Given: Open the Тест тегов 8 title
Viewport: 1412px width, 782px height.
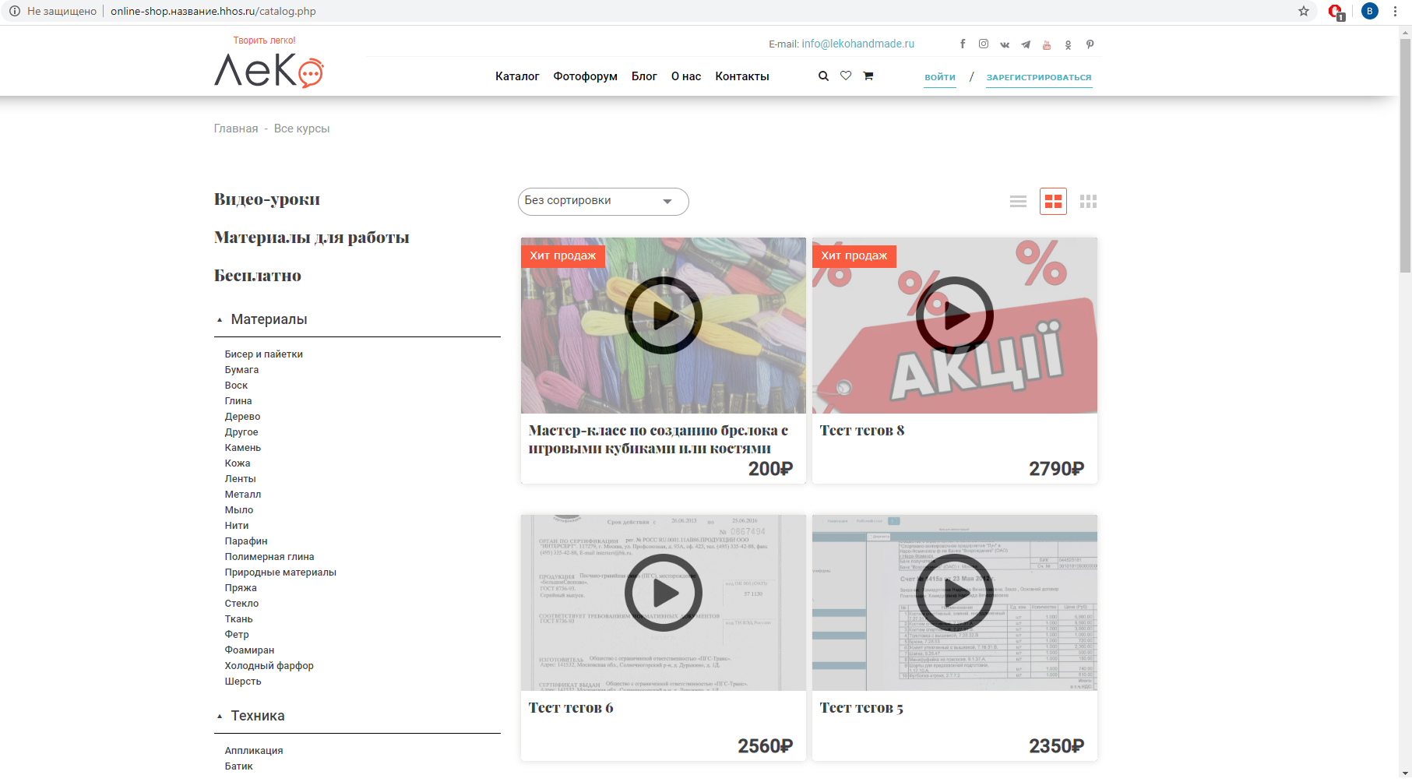Looking at the screenshot, I should click(862, 431).
